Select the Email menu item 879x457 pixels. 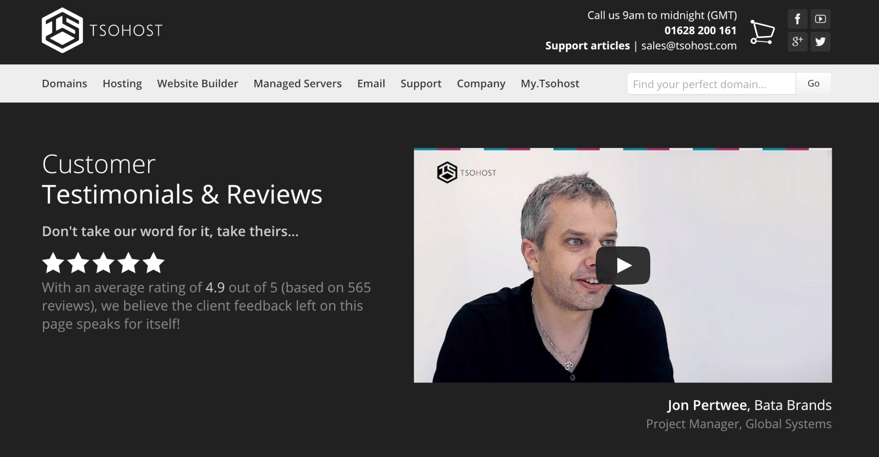[371, 84]
